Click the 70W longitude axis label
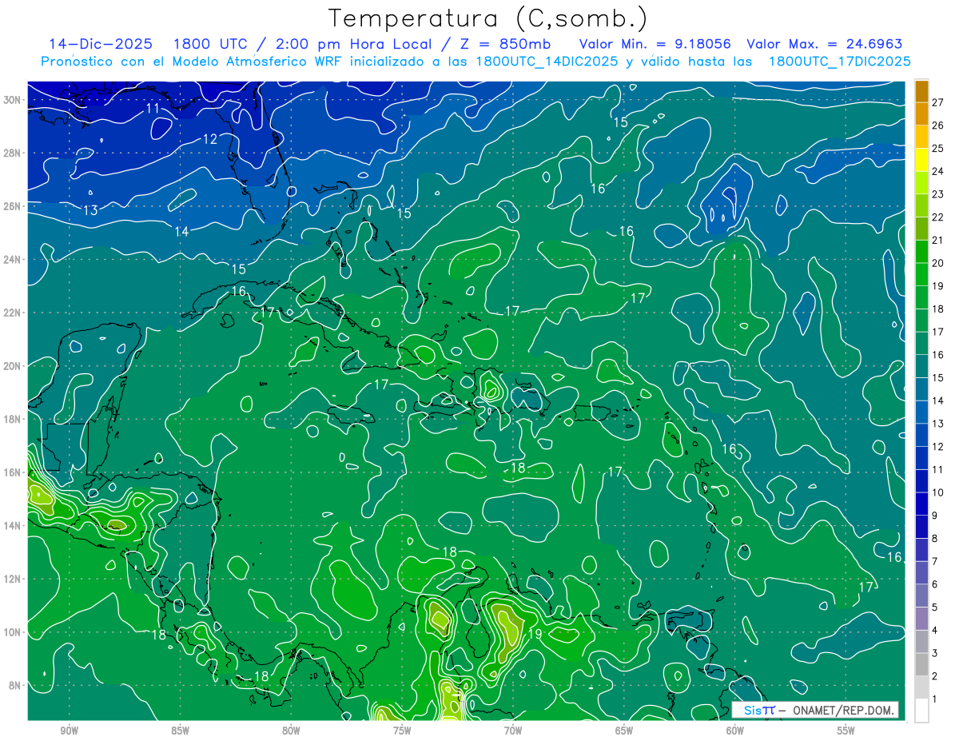The height and width of the screenshot is (741, 959). coord(513,731)
